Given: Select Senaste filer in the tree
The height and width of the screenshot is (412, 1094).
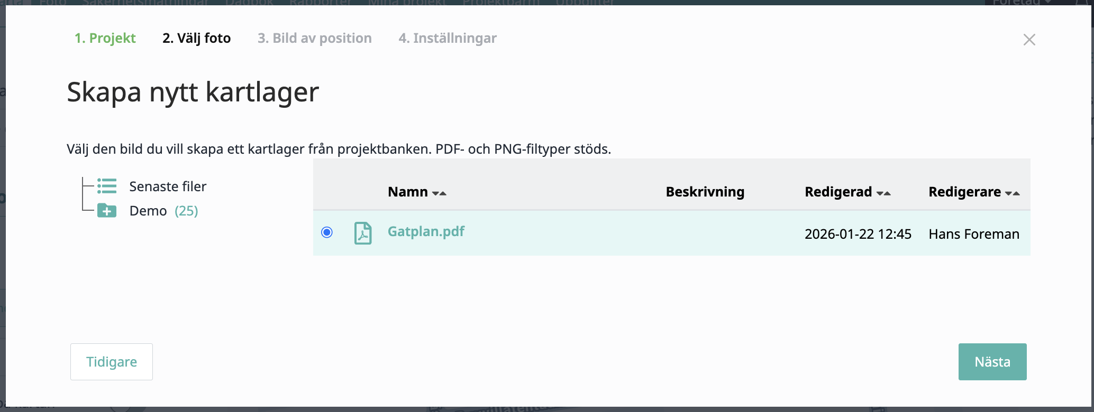Looking at the screenshot, I should point(168,186).
